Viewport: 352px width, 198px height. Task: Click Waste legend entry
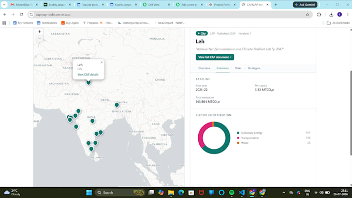pyautogui.click(x=243, y=143)
